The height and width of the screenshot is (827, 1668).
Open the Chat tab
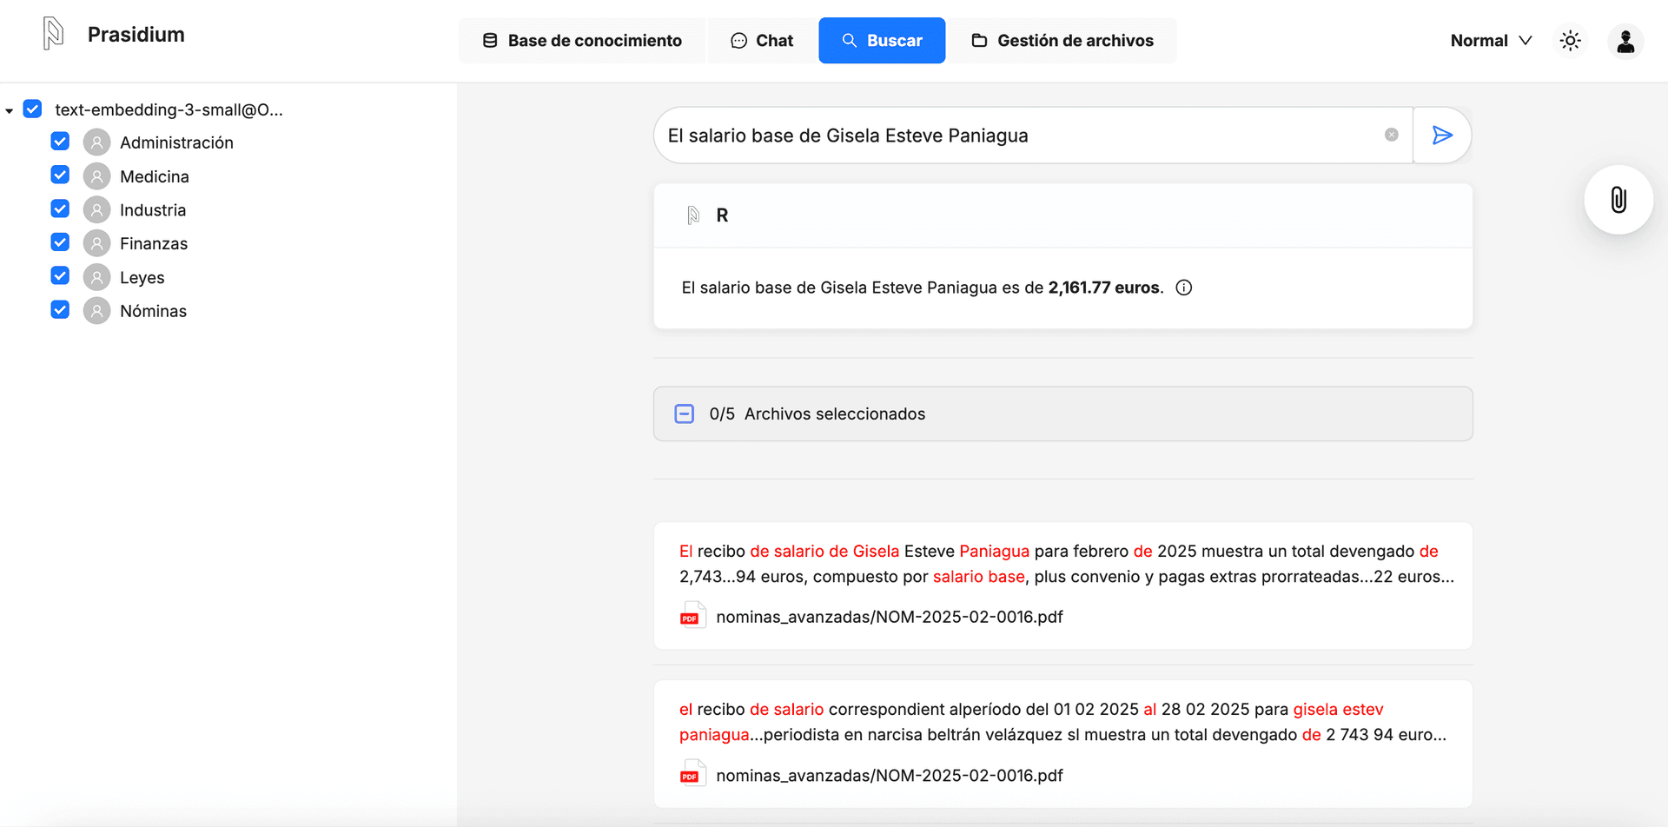click(762, 41)
